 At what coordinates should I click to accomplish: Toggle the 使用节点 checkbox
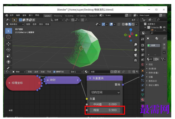[x=54, y=72]
